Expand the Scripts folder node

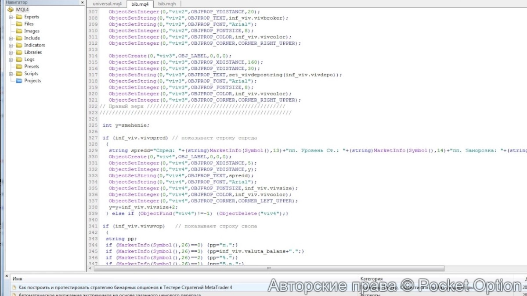coord(11,74)
